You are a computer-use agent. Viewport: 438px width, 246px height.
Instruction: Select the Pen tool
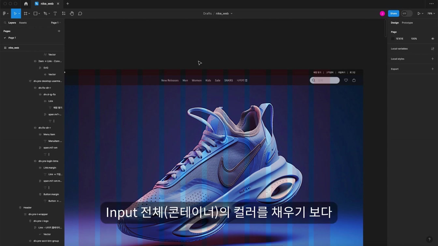(45, 14)
